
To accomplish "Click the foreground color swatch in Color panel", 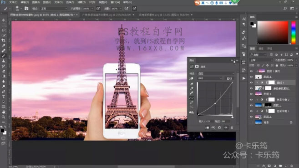I will coord(252,24).
